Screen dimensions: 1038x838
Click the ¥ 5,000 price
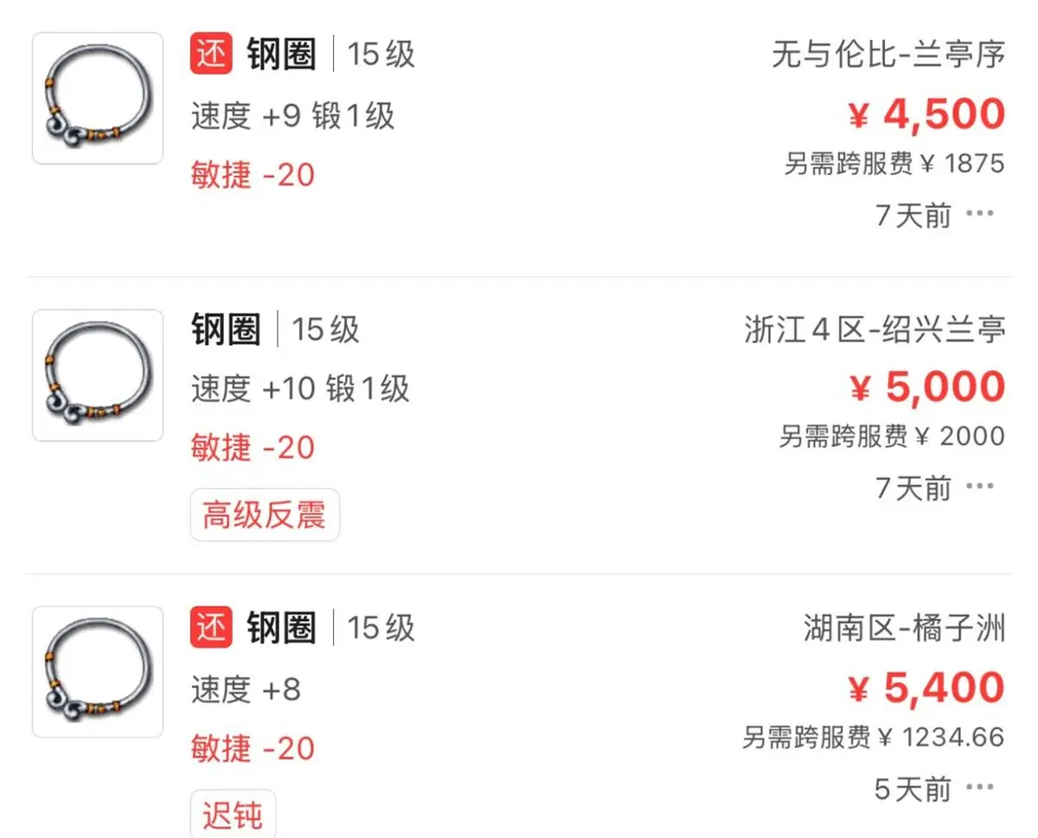pyautogui.click(x=927, y=388)
